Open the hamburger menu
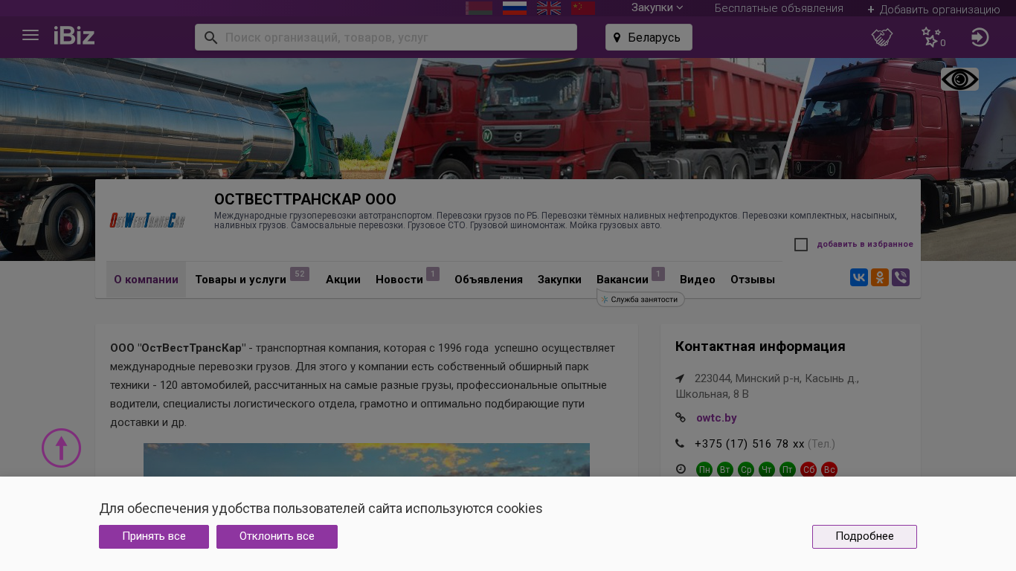This screenshot has height=571, width=1016. (30, 36)
